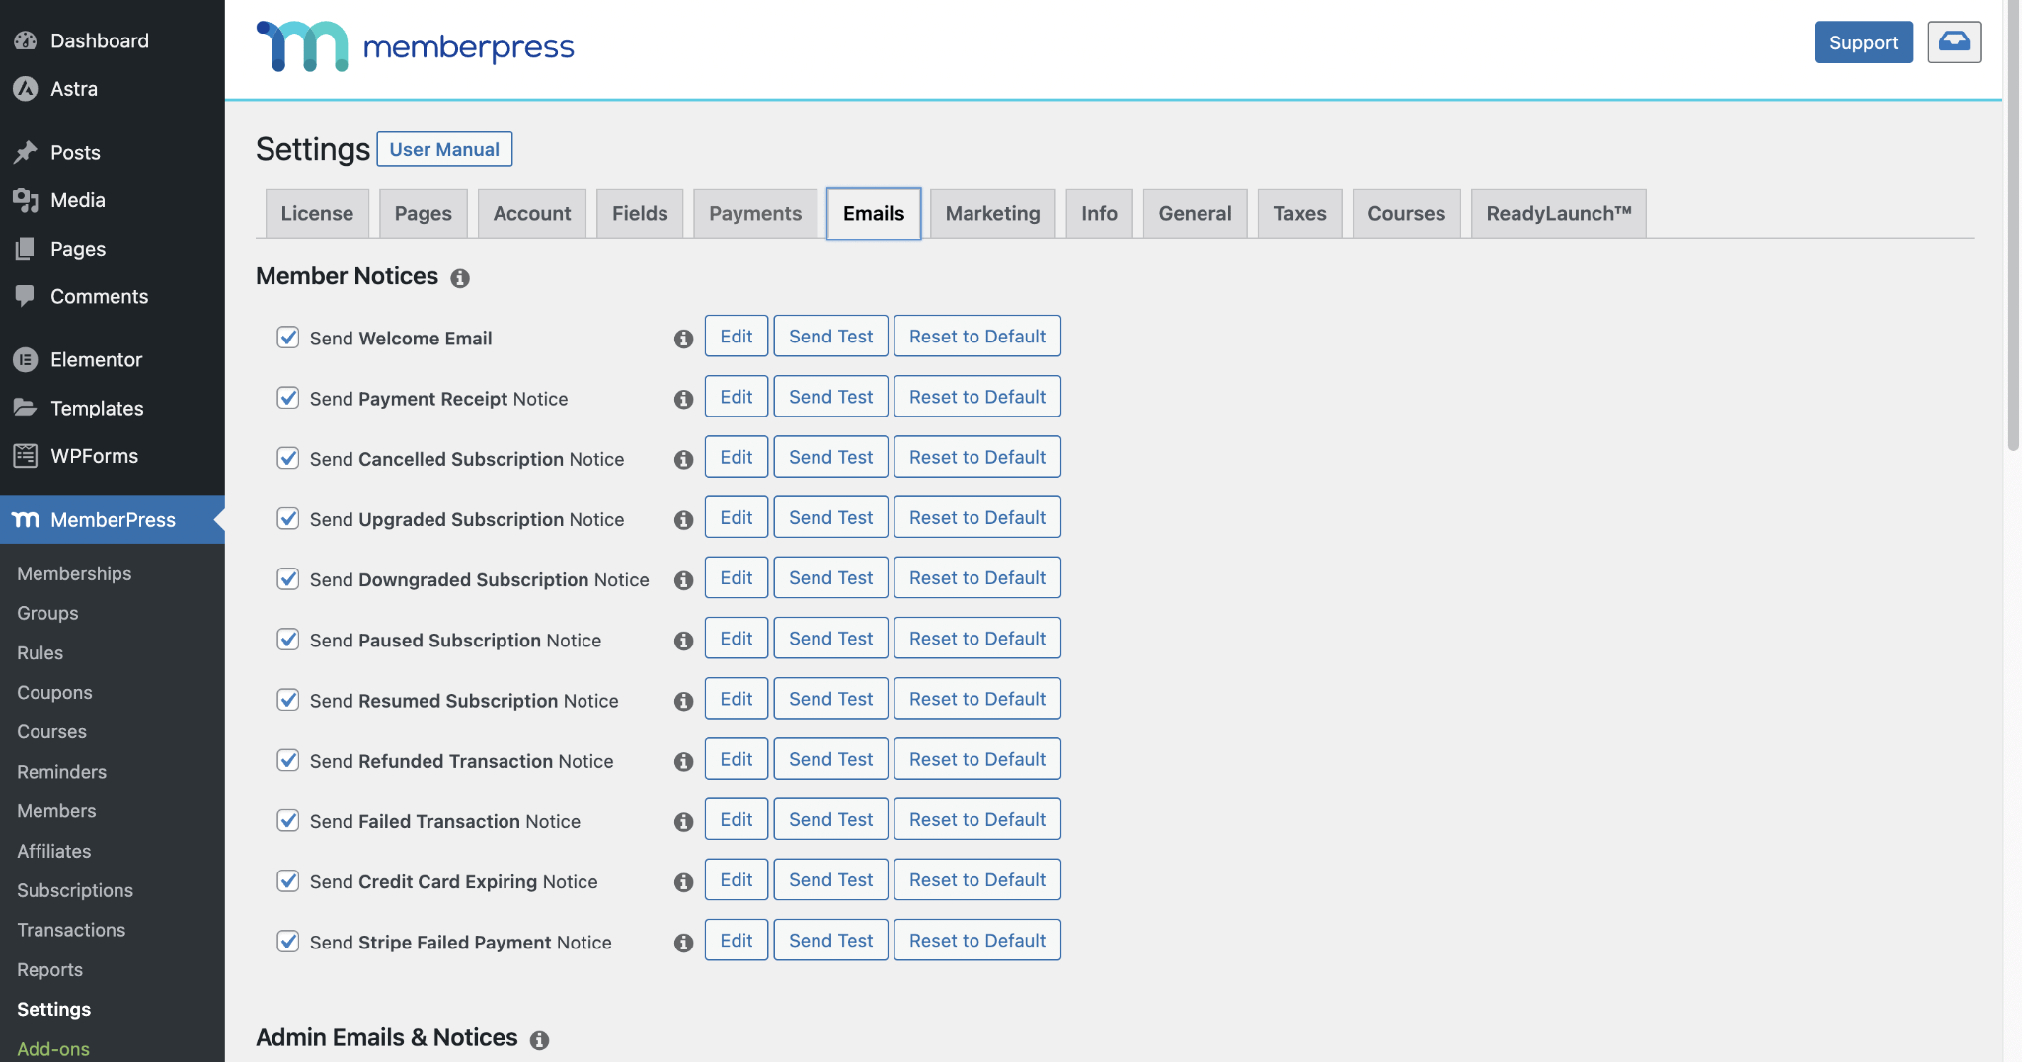This screenshot has height=1062, width=2022.
Task: Go to Reminders submenu item
Action: [61, 771]
